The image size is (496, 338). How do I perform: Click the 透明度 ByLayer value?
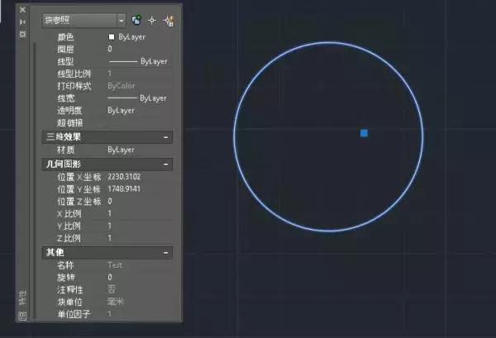121,111
